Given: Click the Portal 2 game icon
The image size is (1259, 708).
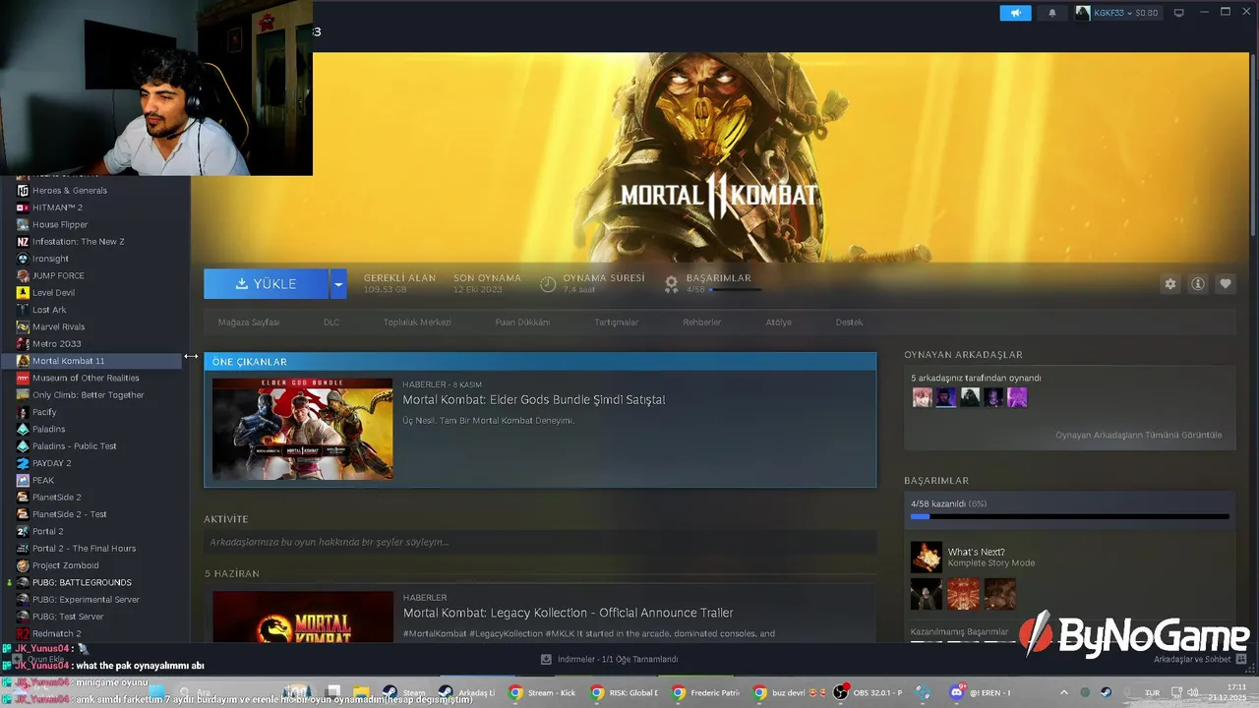Looking at the screenshot, I should click(x=23, y=531).
